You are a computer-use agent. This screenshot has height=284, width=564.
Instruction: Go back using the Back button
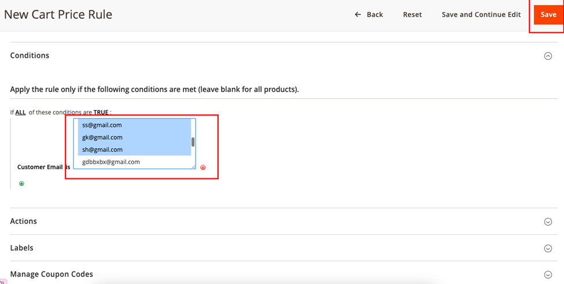click(368, 15)
